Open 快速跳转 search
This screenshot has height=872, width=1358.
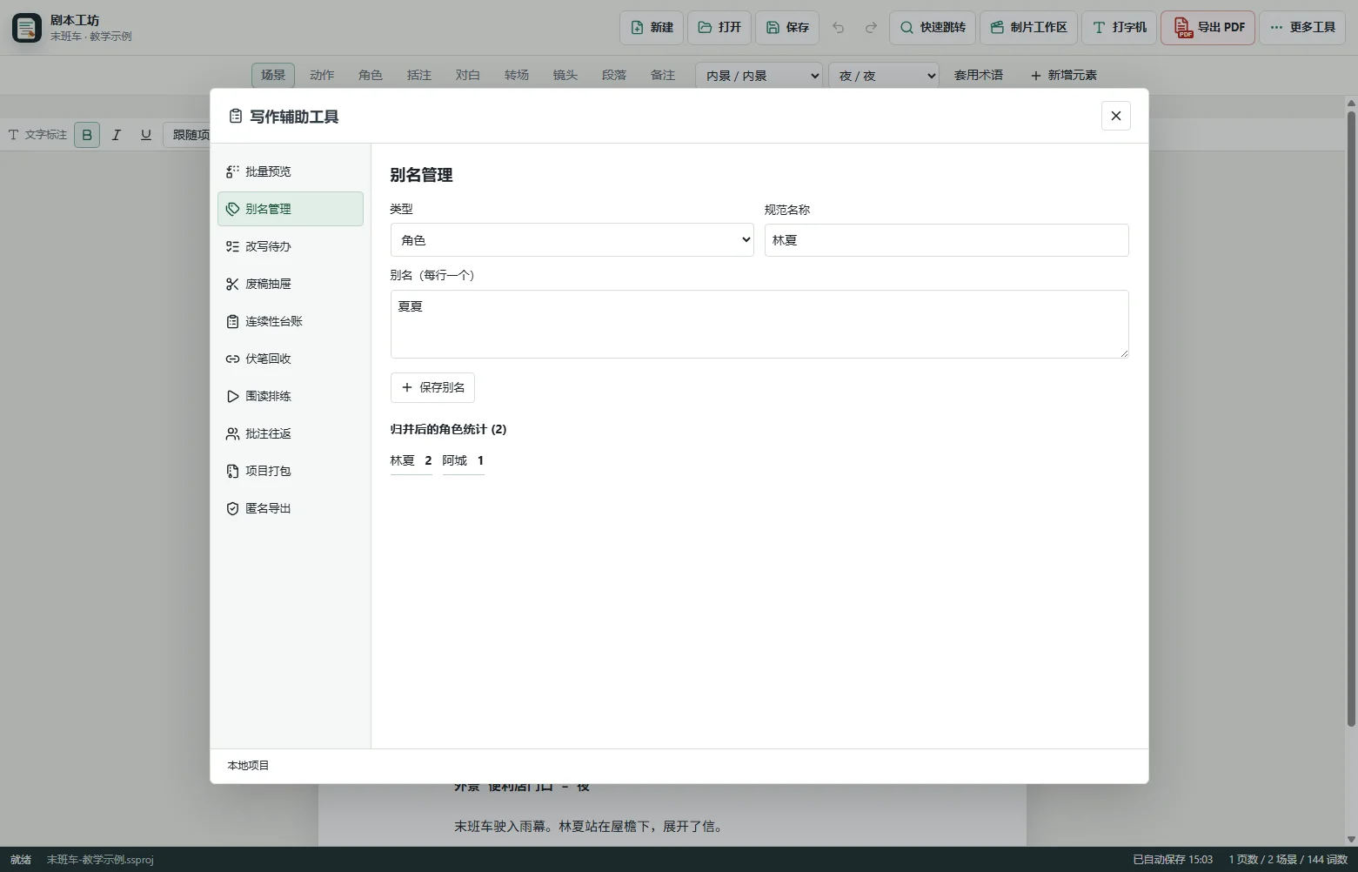[933, 27]
